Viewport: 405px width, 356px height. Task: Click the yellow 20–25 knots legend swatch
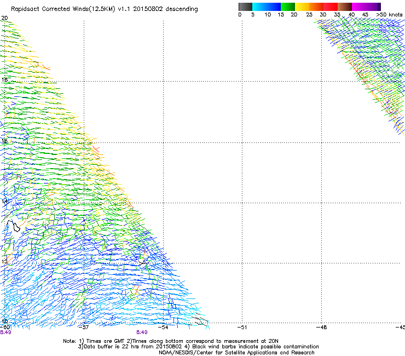[x=302, y=7]
